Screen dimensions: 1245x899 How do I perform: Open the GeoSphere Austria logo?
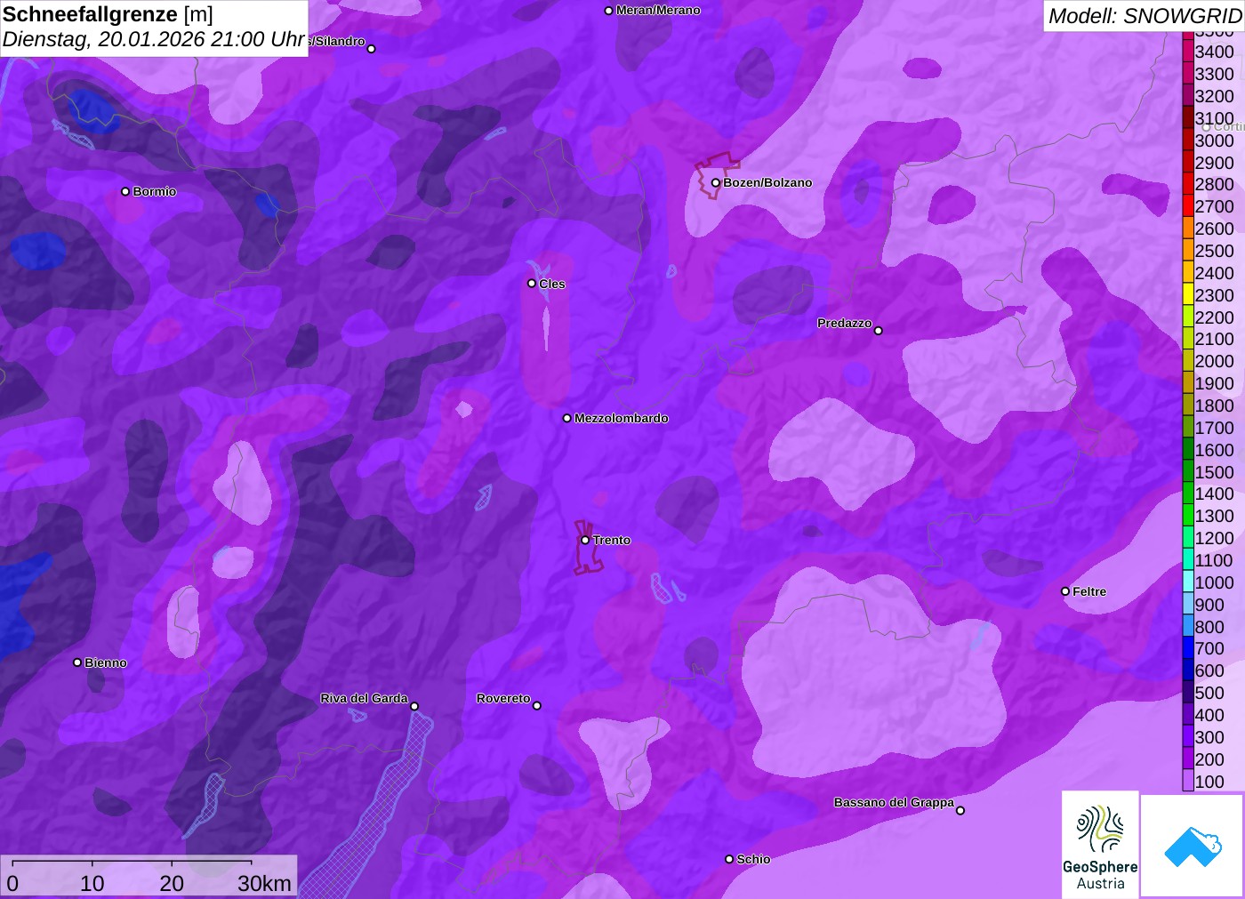(1100, 844)
